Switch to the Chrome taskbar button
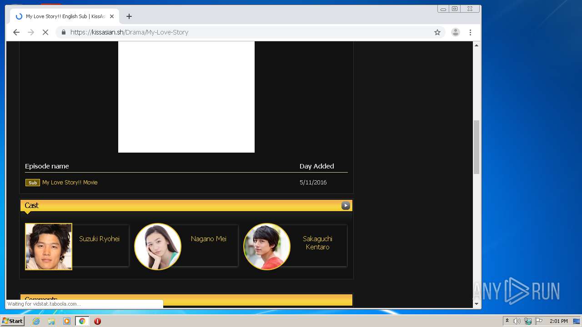The height and width of the screenshot is (327, 582). [82, 321]
